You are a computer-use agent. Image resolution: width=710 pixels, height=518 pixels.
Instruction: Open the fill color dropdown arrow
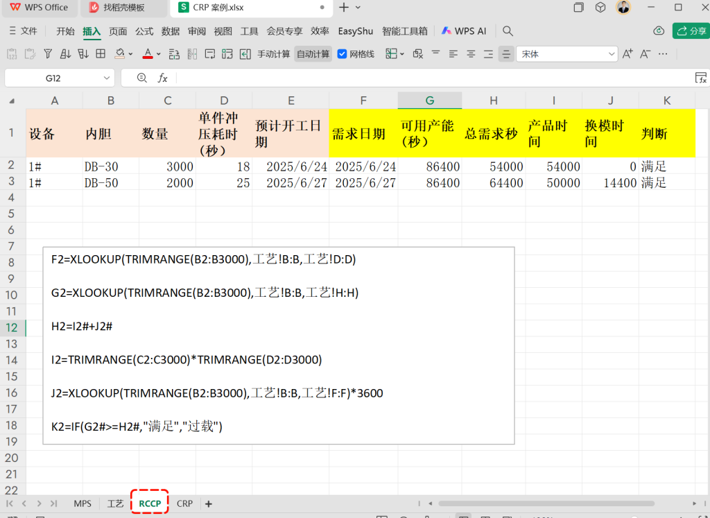131,54
